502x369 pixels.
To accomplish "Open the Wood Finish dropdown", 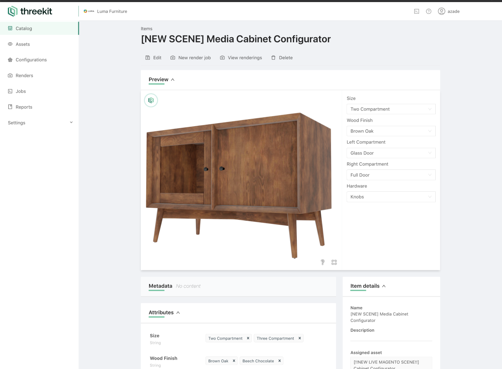I will pyautogui.click(x=391, y=131).
